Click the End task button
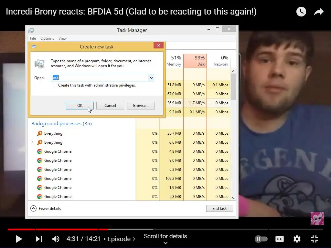This screenshot has width=331, height=248. tap(219, 209)
